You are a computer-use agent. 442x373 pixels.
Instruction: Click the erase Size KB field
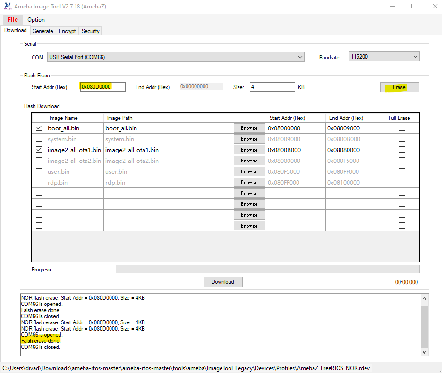pos(272,87)
